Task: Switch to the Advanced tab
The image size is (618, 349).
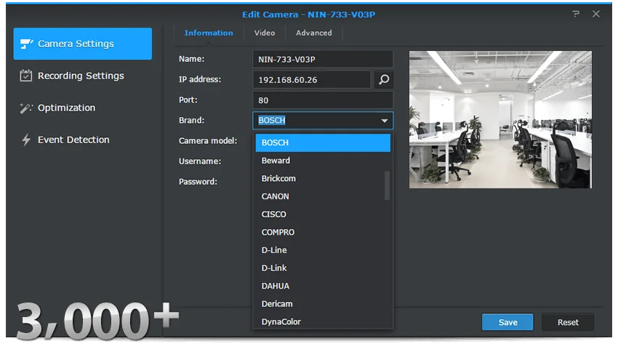Action: [x=314, y=33]
